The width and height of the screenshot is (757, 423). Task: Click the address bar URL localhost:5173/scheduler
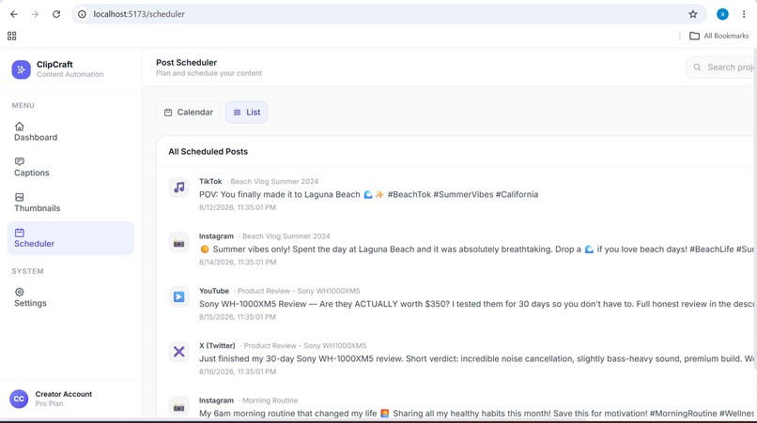click(139, 14)
